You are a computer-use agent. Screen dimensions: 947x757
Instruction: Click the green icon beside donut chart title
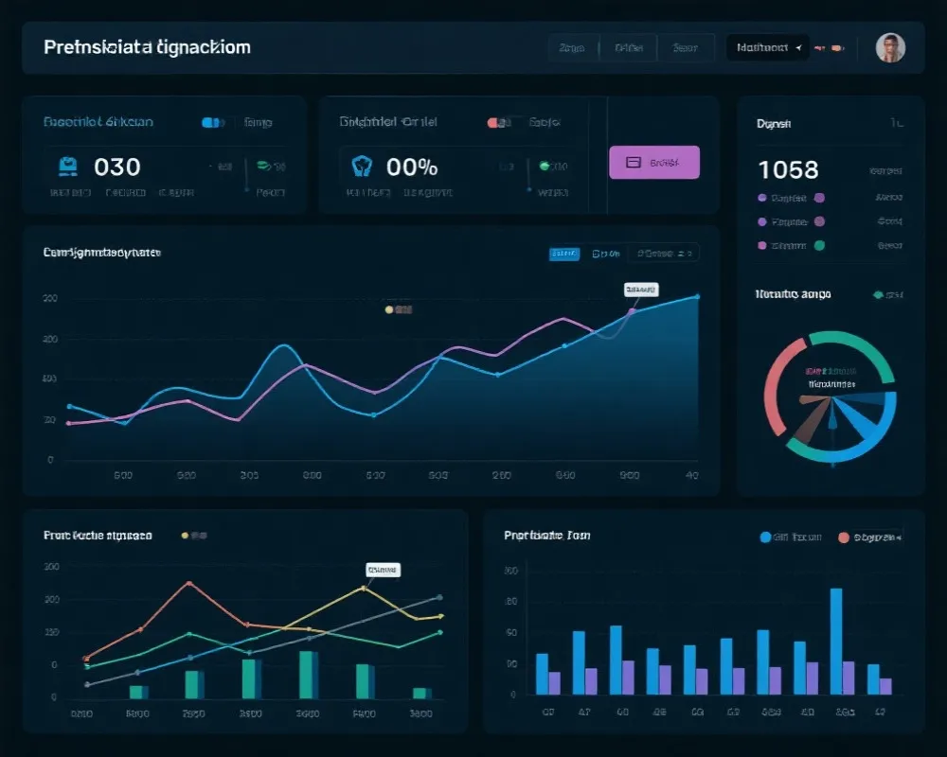point(877,295)
